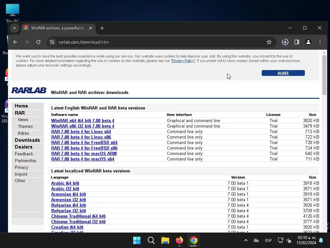Open Partnership in sidebar menu

click(x=25, y=161)
